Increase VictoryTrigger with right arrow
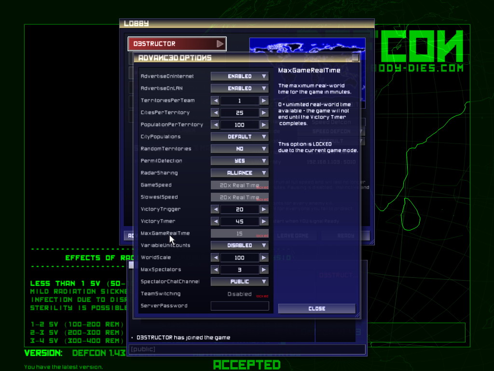Viewport: 494px width, 371px height. (264, 209)
